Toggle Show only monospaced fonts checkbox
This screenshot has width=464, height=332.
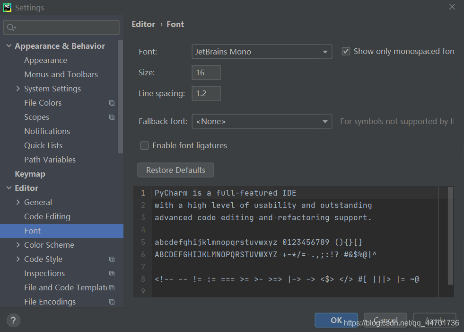pos(346,51)
